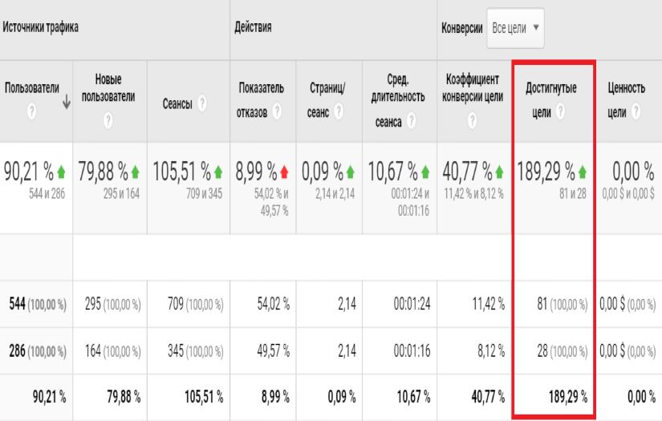Click the summary text '295 и 164'
The height and width of the screenshot is (421, 662).
(121, 193)
